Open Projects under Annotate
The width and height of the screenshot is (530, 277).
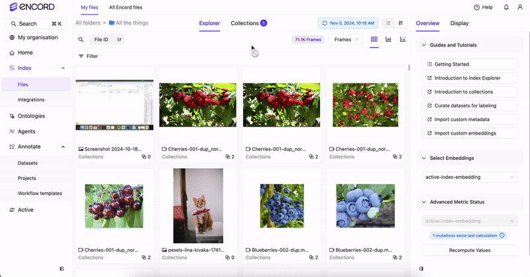click(27, 178)
